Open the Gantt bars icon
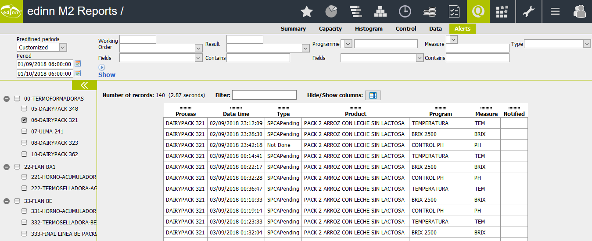 click(355, 11)
